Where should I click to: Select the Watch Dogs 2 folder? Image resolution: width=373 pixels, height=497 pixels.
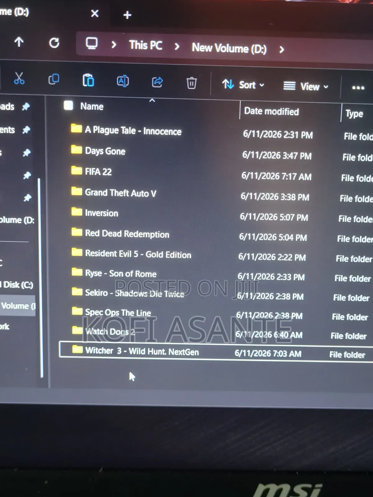pyautogui.click(x=110, y=332)
